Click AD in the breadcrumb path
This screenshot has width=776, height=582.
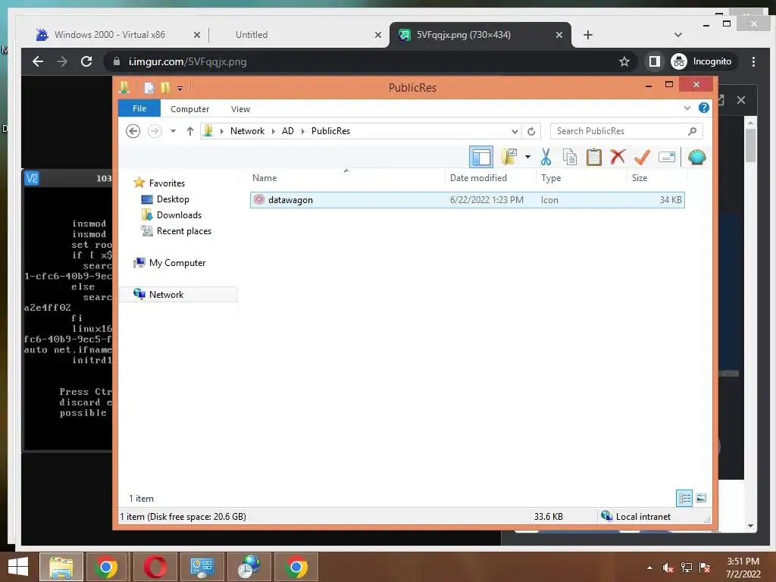(287, 131)
